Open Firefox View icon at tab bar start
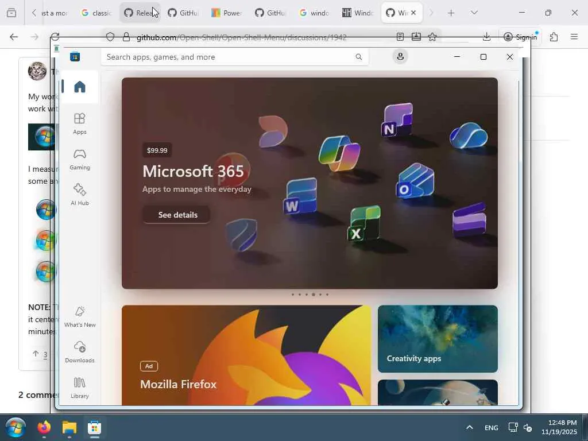This screenshot has width=588, height=441. pyautogui.click(x=11, y=13)
